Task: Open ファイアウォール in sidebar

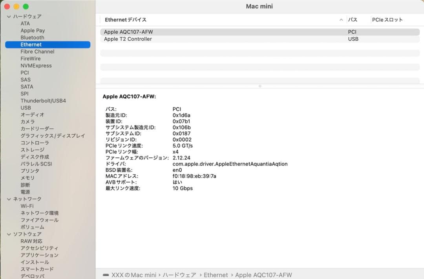Action: pos(40,220)
